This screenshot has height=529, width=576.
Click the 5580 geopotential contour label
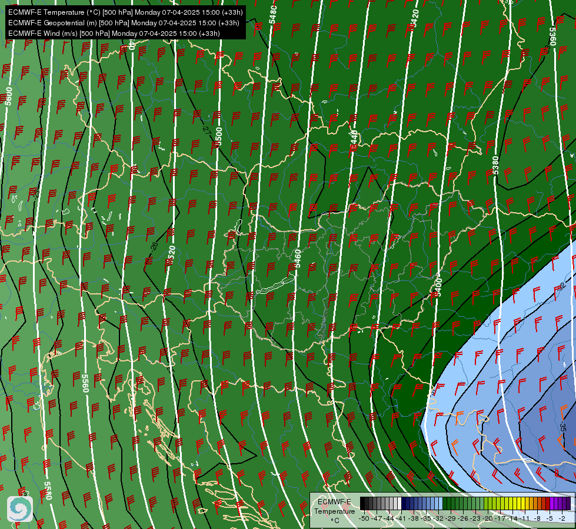(48, 490)
